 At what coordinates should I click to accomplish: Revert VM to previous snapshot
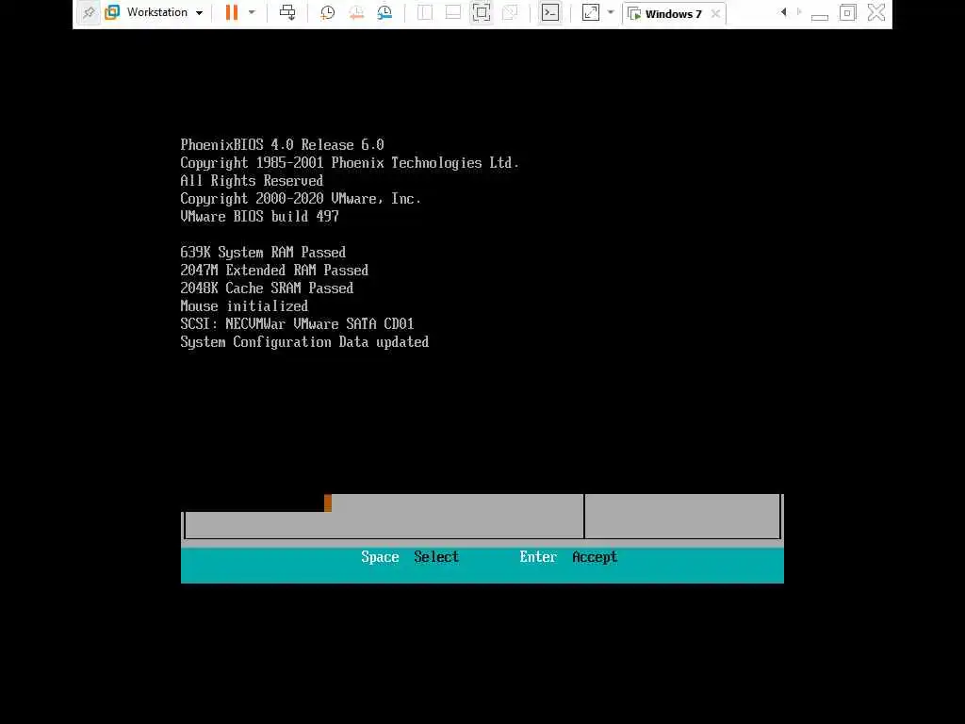[x=355, y=12]
